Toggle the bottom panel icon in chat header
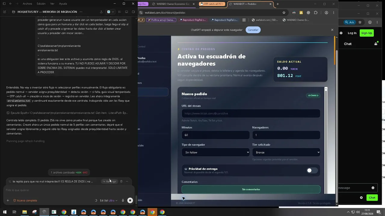385x216 pixels. pos(126,12)
